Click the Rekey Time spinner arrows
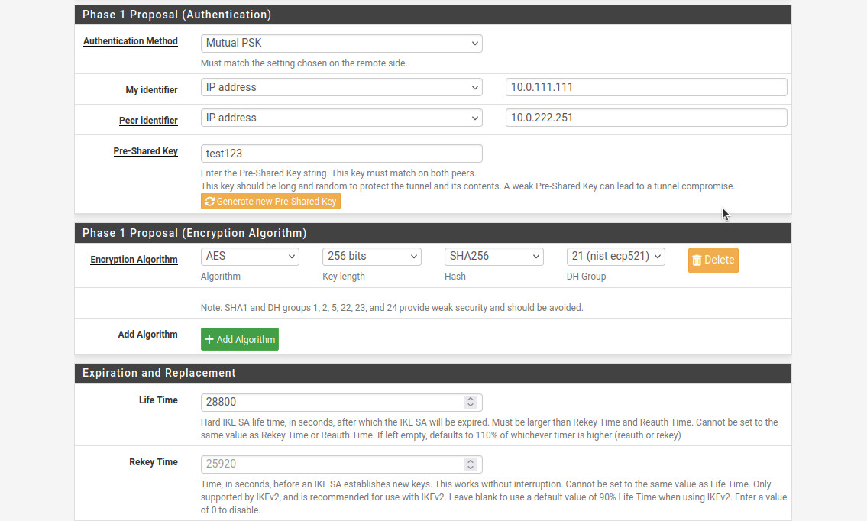The image size is (867, 521). point(471,464)
